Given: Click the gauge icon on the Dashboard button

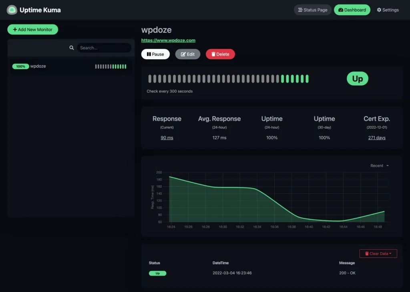Looking at the screenshot, I should [341, 10].
